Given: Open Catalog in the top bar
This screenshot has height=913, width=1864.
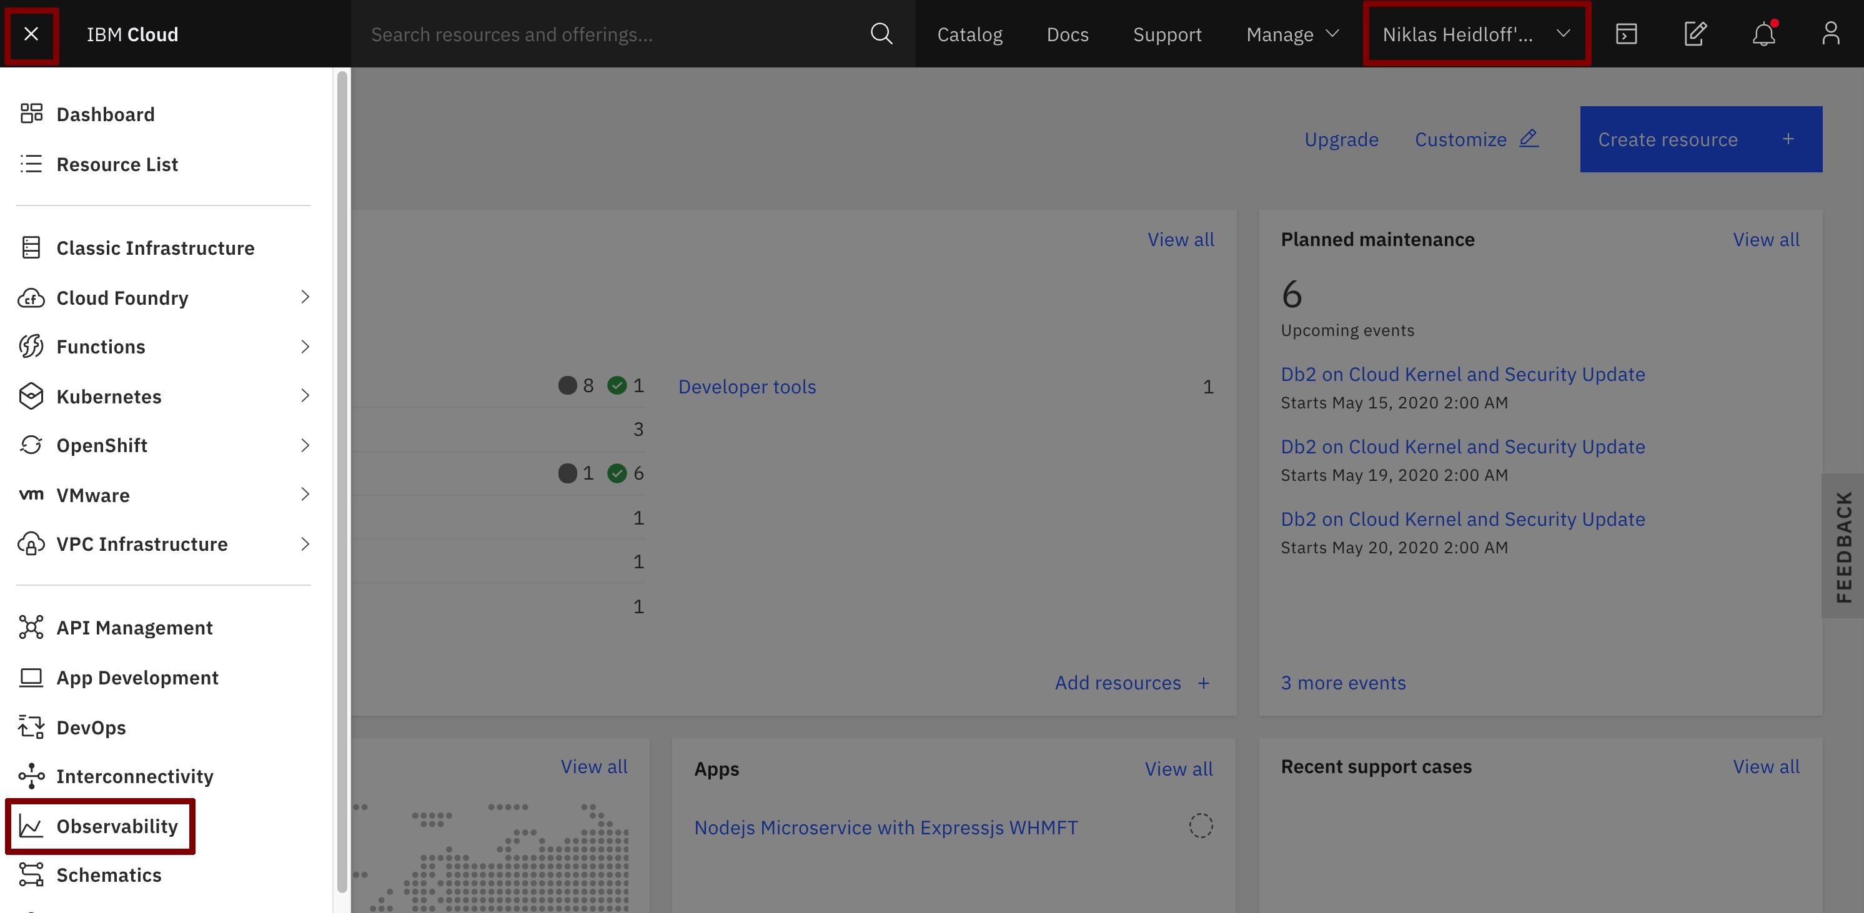Looking at the screenshot, I should click(969, 34).
